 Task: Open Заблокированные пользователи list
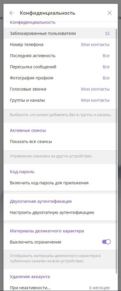(x=60, y=33)
